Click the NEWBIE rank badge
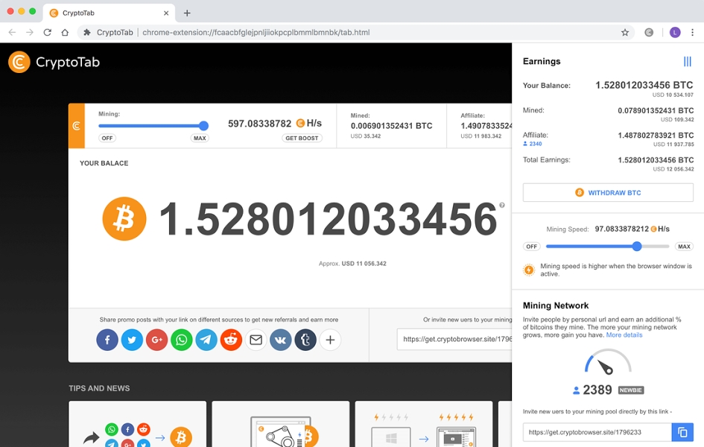 click(631, 390)
